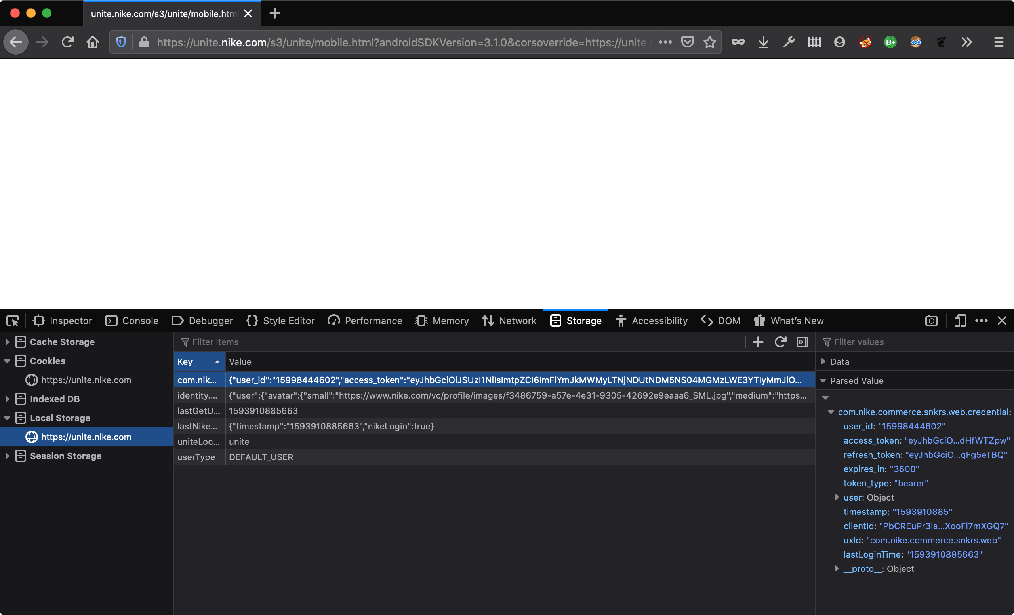
Task: Click the access_token parsed value
Action: [x=957, y=440]
